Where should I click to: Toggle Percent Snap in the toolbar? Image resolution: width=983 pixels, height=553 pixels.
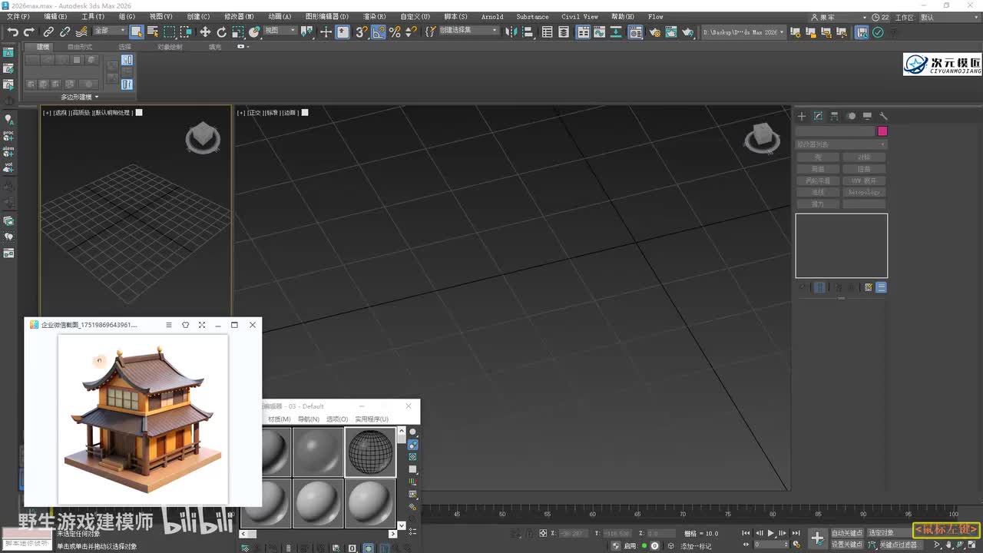(395, 31)
